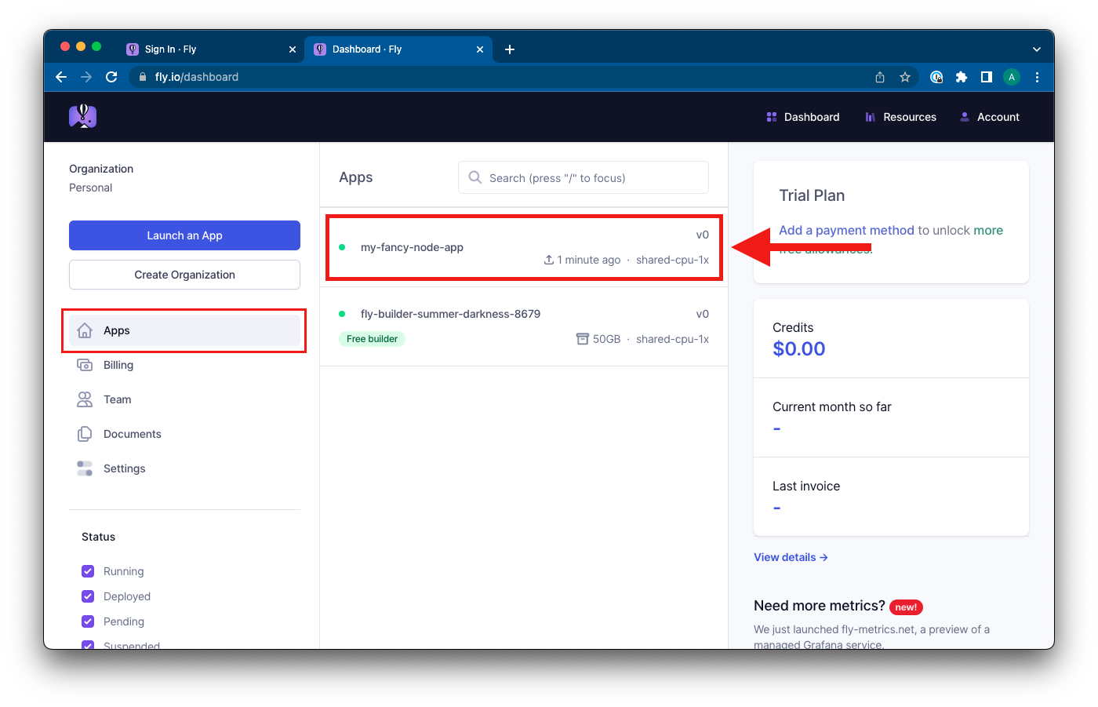
Task: Open the Add a payment method link
Action: pyautogui.click(x=845, y=230)
